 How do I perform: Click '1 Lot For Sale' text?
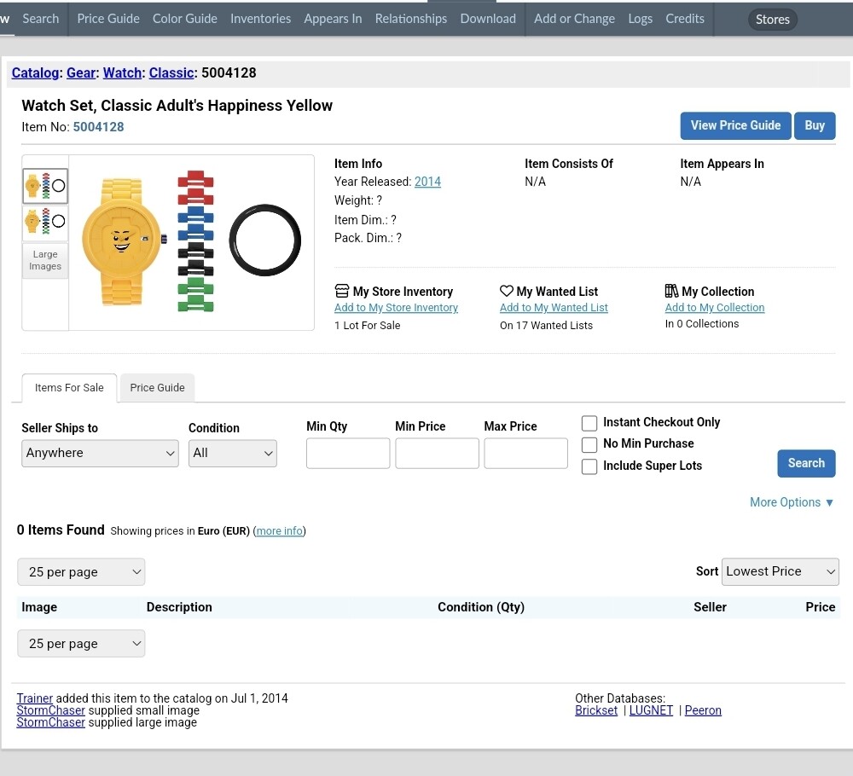[x=367, y=325]
